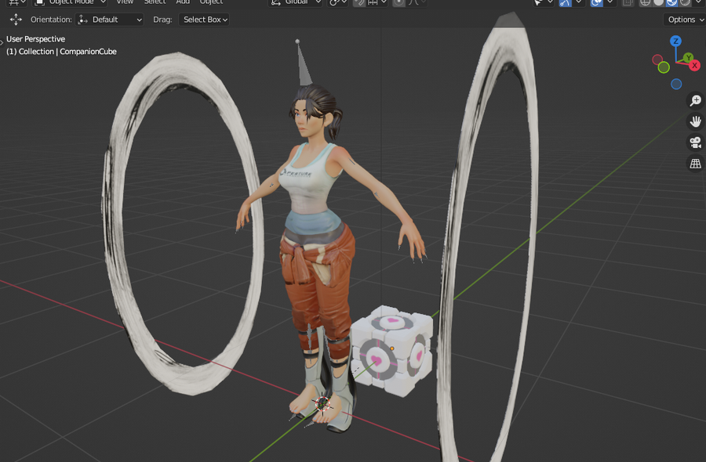Open the Select menu
This screenshot has height=462, width=706.
(155, 2)
